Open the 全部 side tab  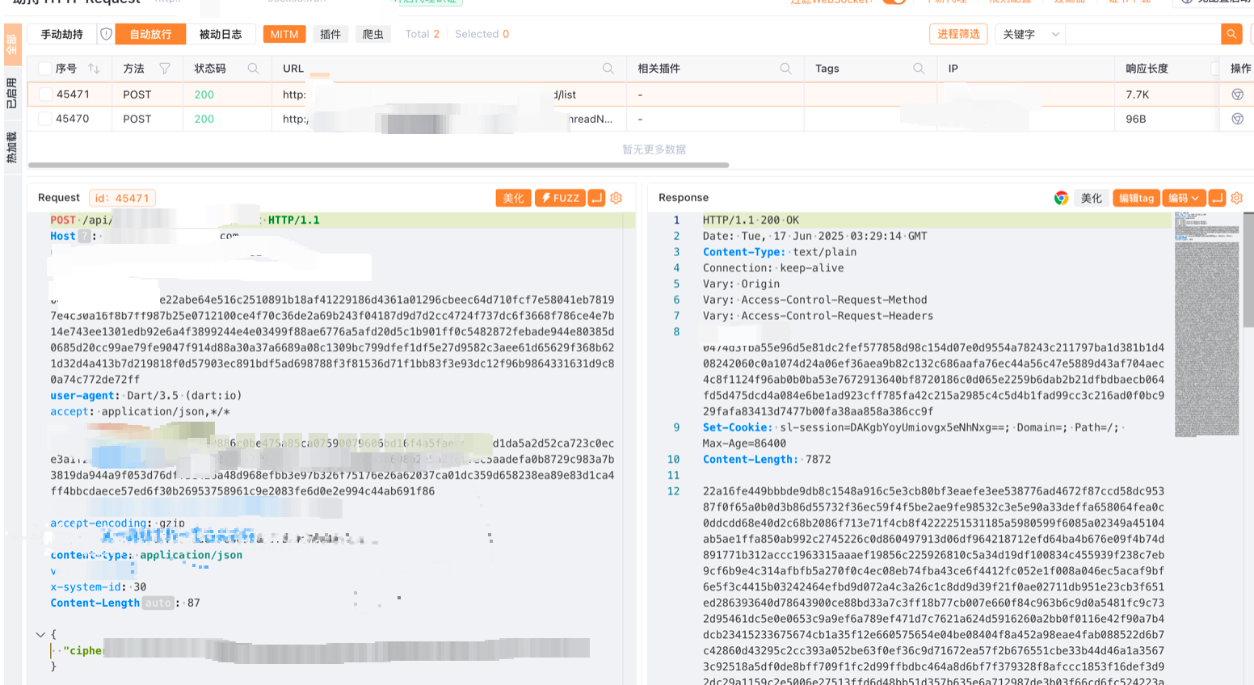pyautogui.click(x=12, y=44)
